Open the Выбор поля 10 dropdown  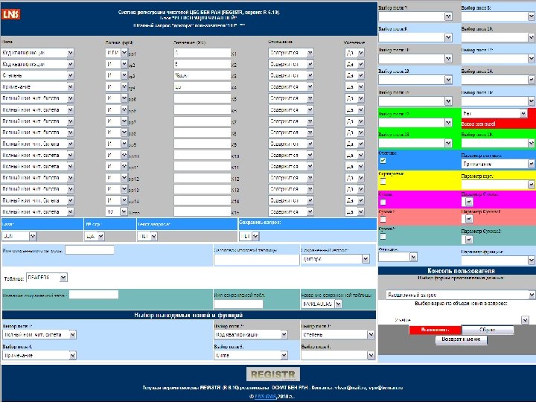(x=498, y=37)
